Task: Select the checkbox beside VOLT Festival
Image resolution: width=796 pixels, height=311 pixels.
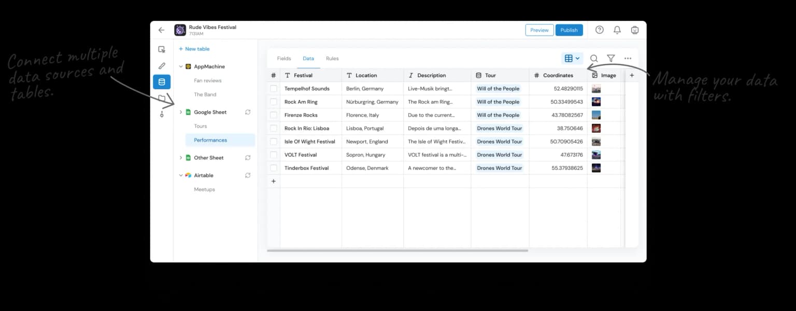Action: tap(273, 154)
